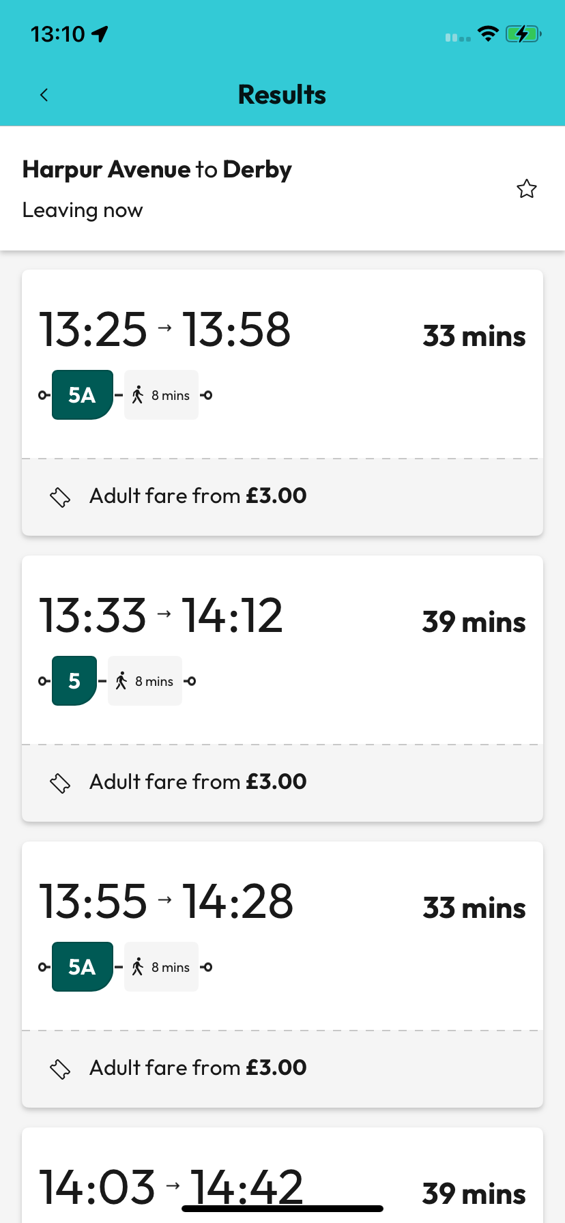Screen dimensions: 565x1223
Task: Tap the back chevron in the header
Action: click(44, 95)
